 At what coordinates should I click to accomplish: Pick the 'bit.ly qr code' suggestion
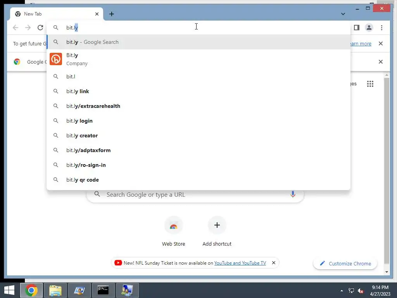(198, 179)
